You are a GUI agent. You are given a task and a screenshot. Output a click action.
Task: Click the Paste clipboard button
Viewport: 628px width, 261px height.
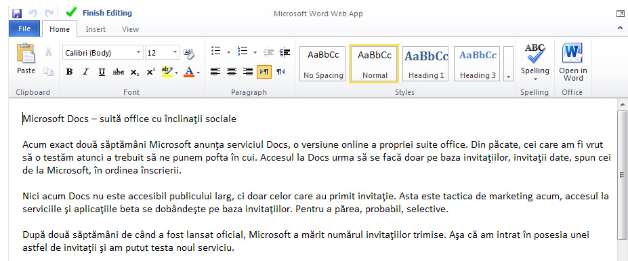point(26,60)
